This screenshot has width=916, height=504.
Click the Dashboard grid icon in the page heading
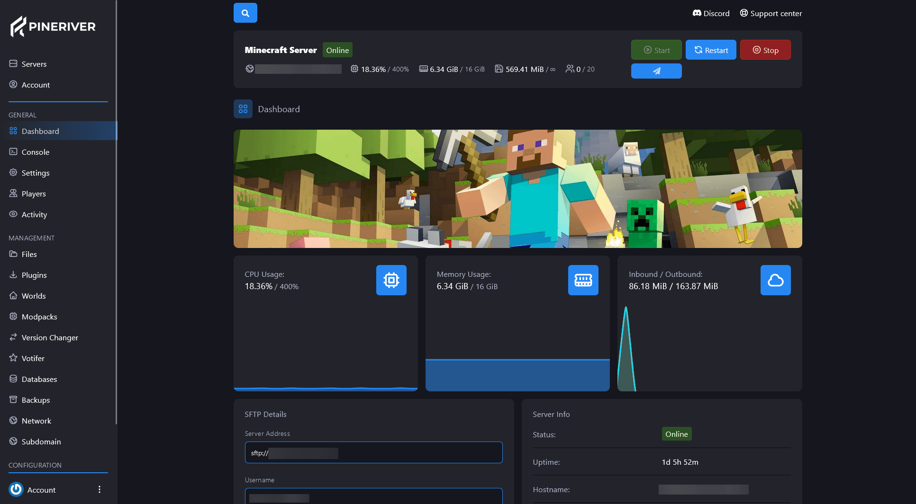click(x=243, y=109)
